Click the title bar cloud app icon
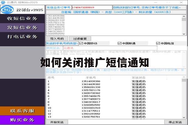 click(3, 2)
